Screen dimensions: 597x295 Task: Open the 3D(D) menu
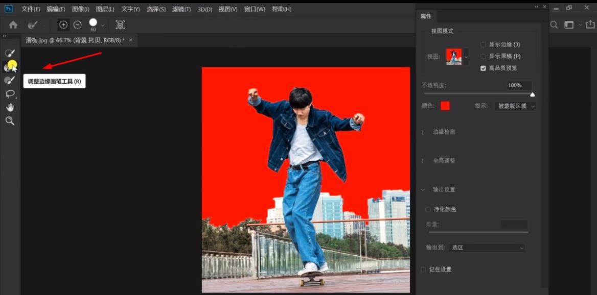[x=205, y=9]
